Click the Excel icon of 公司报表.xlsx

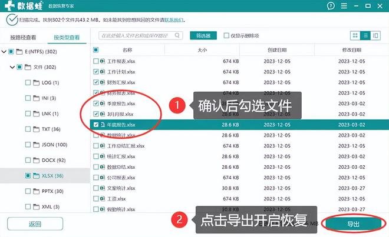pyautogui.click(x=103, y=178)
